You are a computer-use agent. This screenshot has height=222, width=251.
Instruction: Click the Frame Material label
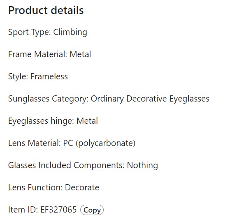point(37,54)
